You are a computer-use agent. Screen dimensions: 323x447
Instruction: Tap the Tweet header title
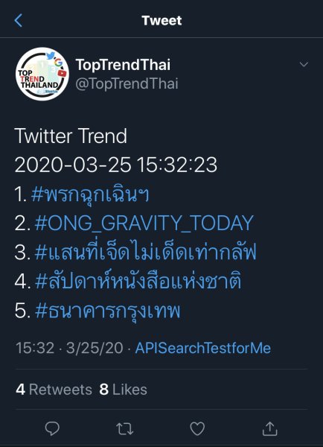click(x=161, y=21)
